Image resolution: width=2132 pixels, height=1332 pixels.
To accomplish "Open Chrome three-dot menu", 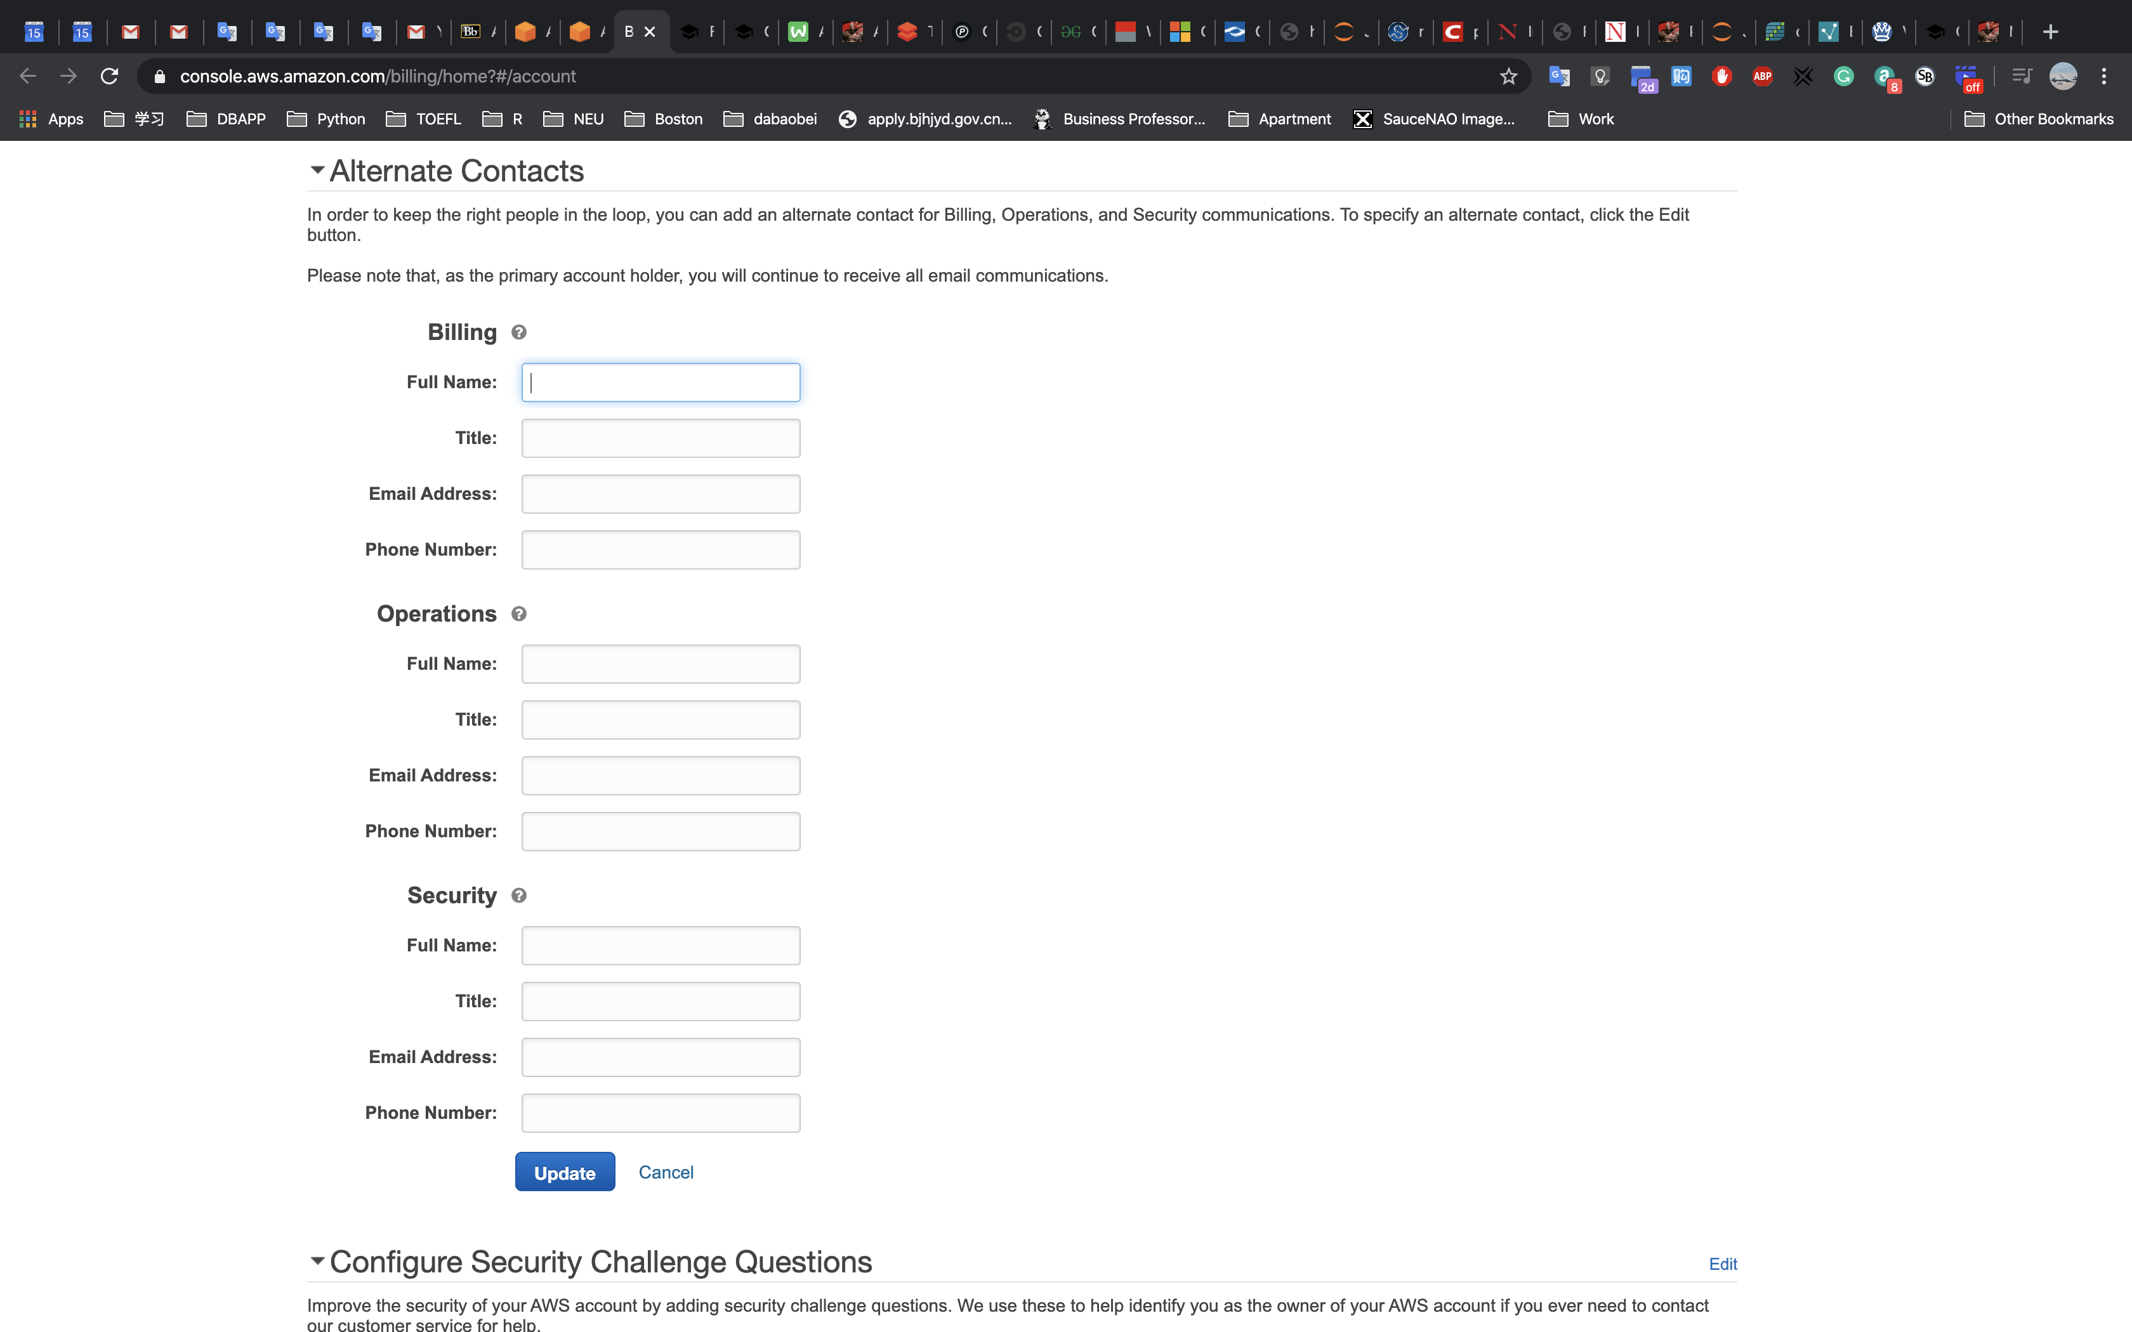I will click(x=2104, y=77).
